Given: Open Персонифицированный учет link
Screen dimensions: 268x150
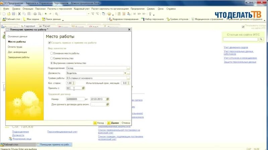Looking at the screenshot, I should [62, 132].
